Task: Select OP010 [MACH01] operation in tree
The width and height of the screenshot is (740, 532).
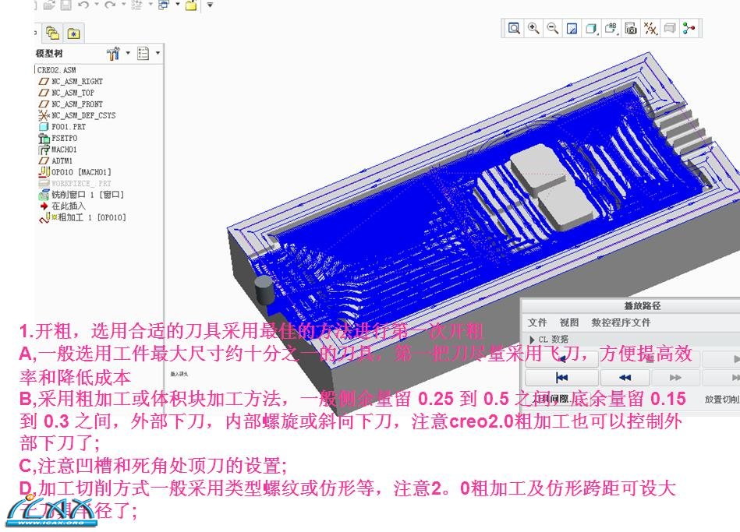Action: pos(75,172)
